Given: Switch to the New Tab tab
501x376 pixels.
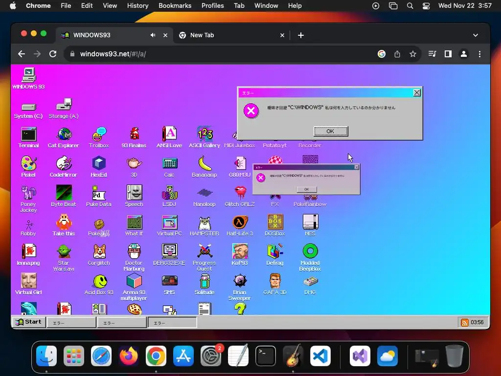Looking at the screenshot, I should tap(231, 35).
